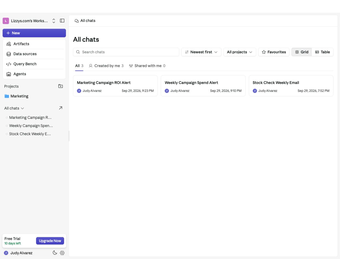This screenshot has height=259, width=340.
Task: Click the arrow icon beside All chats
Action: (60, 108)
